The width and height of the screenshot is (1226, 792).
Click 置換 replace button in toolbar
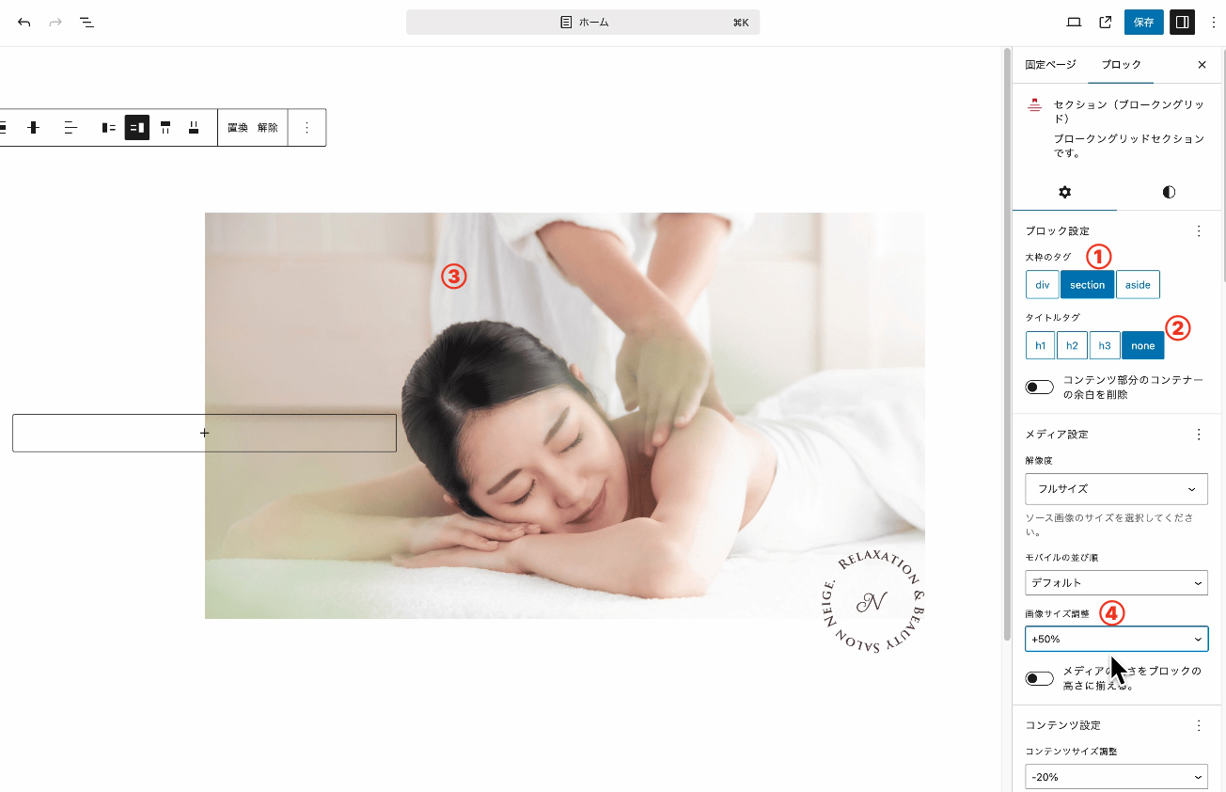[238, 128]
